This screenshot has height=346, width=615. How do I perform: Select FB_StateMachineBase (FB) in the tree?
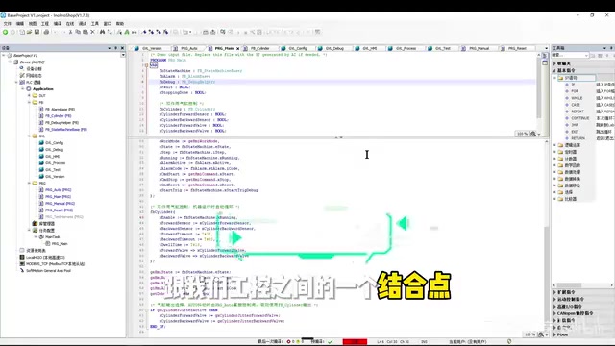66,130
